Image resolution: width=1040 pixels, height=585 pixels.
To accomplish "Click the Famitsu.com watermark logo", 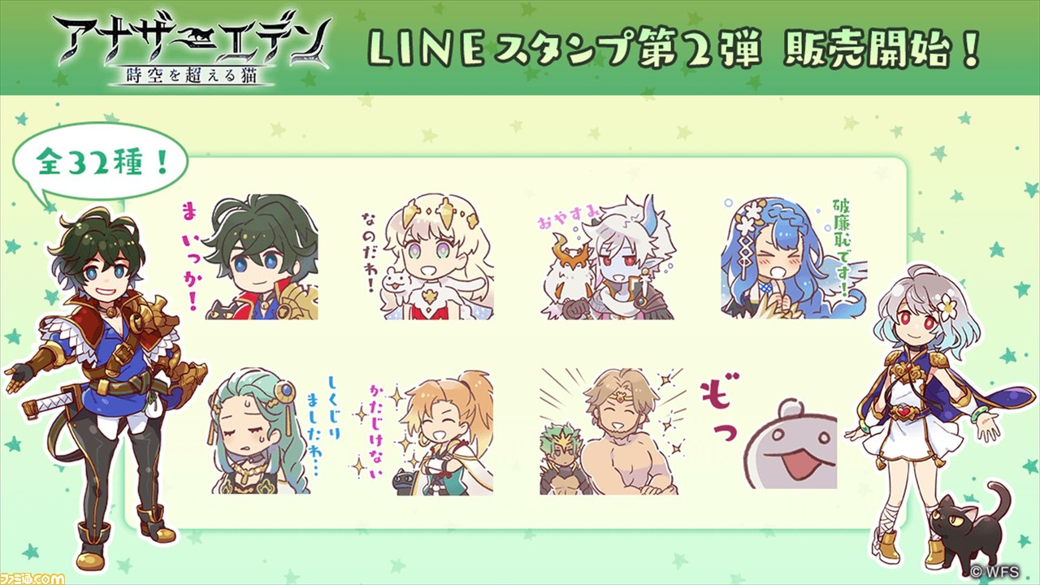I will coord(32,576).
